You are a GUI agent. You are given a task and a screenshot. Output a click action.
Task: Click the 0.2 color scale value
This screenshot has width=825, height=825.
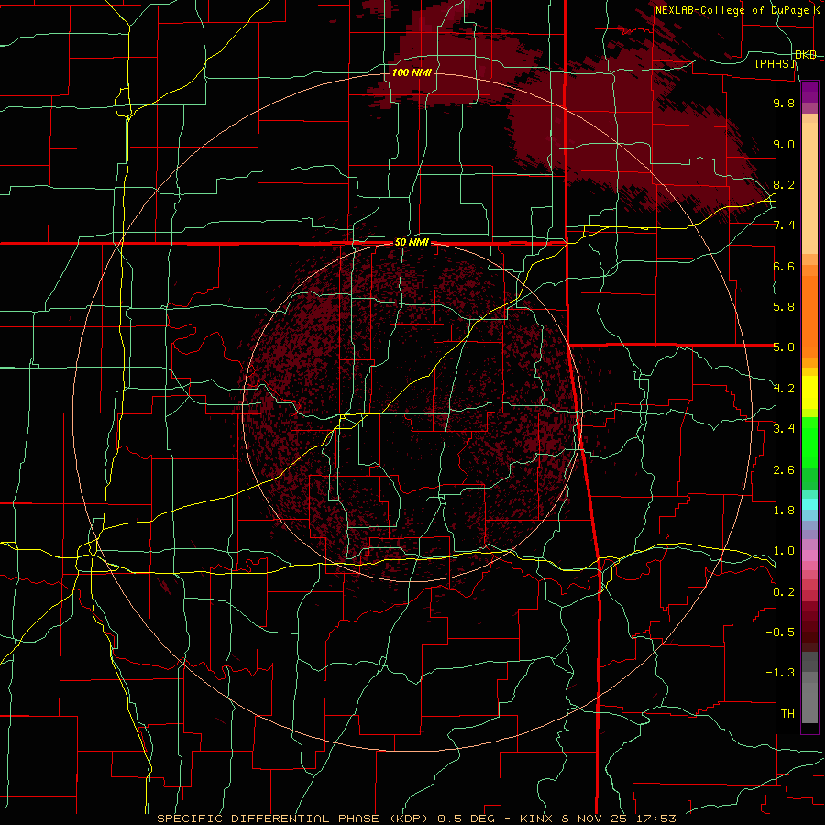click(784, 592)
